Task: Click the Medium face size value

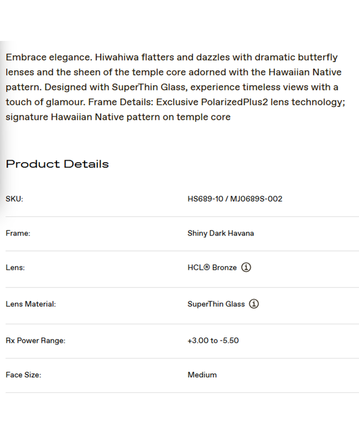Action: tap(202, 375)
